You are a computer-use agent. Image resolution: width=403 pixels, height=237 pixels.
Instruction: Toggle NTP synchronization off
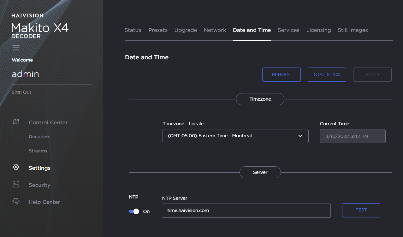click(133, 211)
